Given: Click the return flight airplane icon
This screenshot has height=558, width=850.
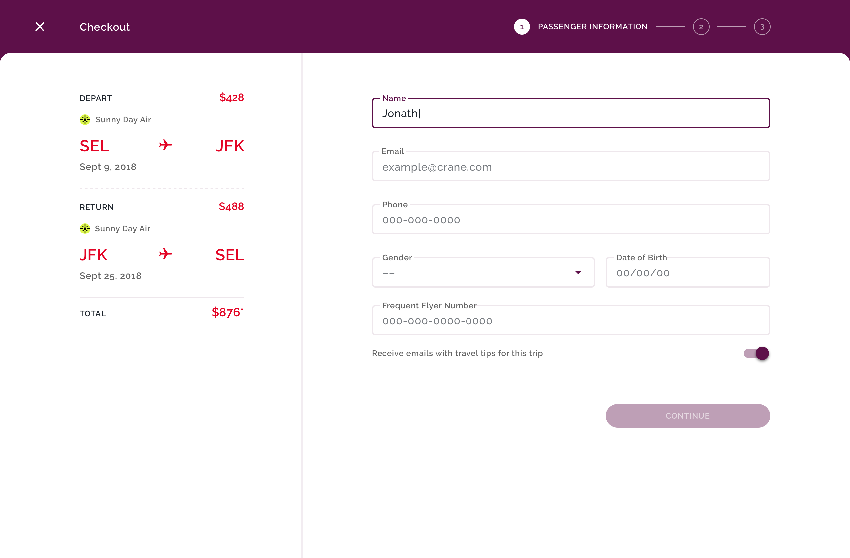Looking at the screenshot, I should (x=165, y=254).
